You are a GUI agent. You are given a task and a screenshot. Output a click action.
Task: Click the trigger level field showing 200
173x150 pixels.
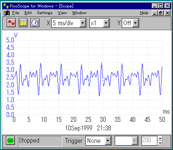click(149, 141)
